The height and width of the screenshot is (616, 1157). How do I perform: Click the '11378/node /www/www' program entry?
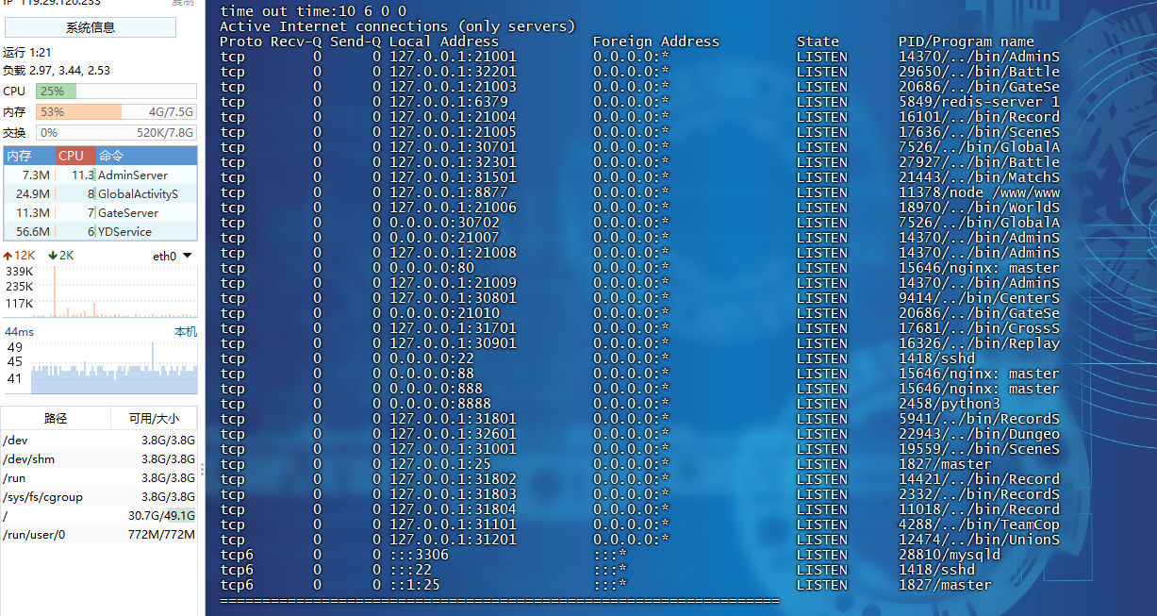point(979,192)
